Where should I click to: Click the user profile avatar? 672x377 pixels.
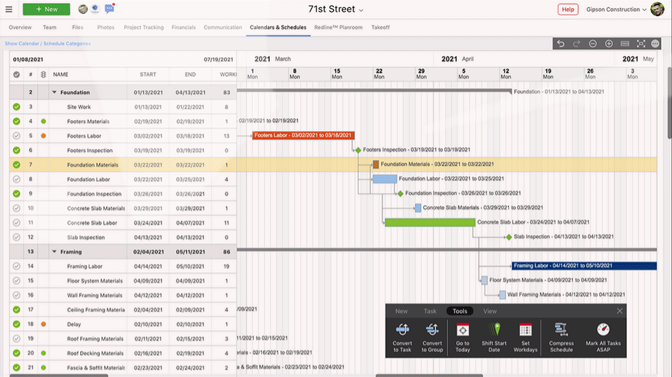pyautogui.click(x=657, y=9)
